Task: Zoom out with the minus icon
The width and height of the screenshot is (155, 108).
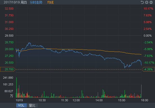Action: (151, 2)
